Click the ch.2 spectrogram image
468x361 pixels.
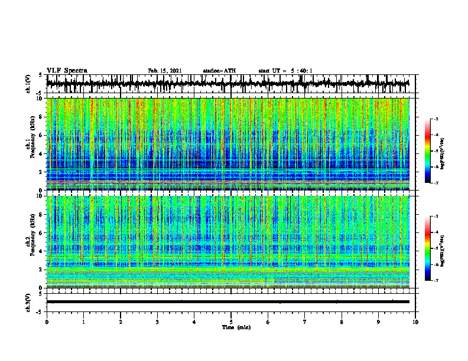coord(227,242)
